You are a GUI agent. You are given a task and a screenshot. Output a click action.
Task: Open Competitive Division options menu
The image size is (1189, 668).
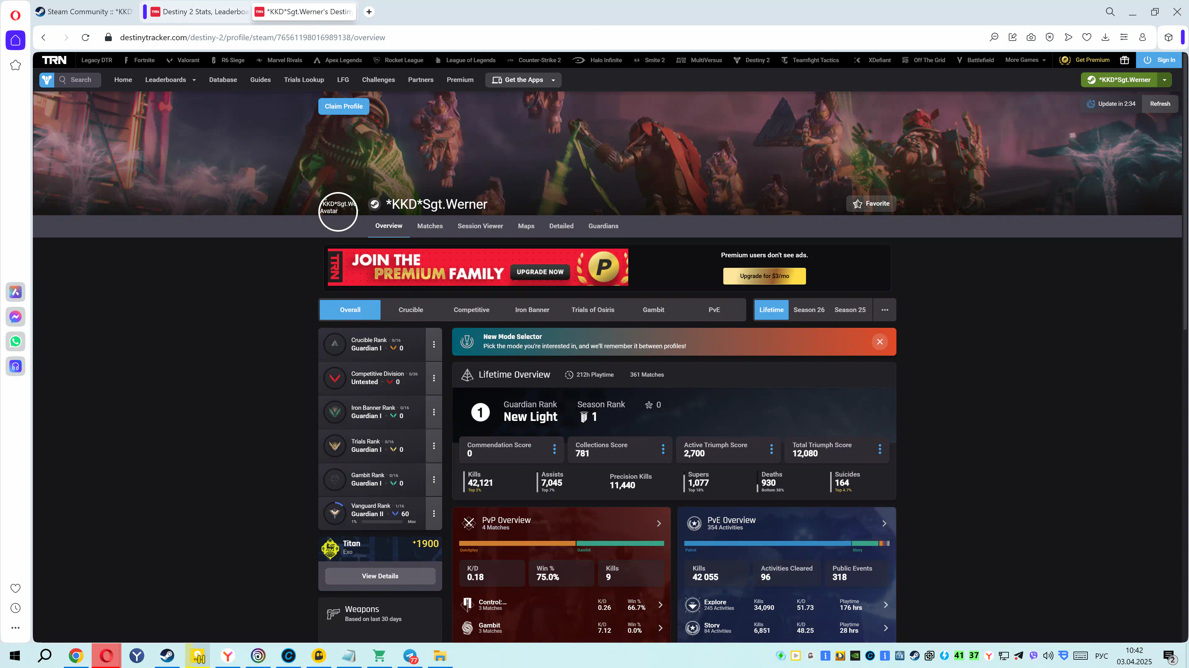pos(434,378)
